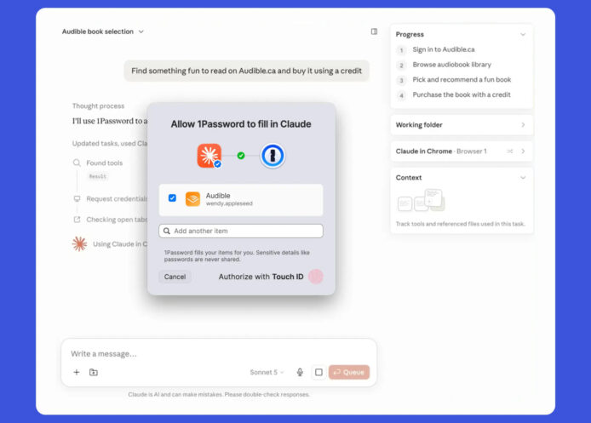The image size is (591, 423).
Task: Cancel the 1Password authorization dialog
Action: pos(175,277)
